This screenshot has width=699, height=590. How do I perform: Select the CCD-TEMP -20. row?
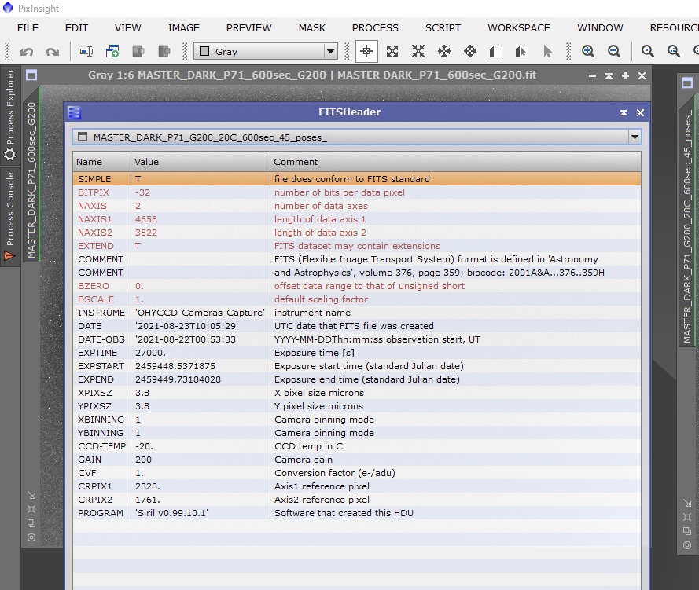[x=357, y=446]
